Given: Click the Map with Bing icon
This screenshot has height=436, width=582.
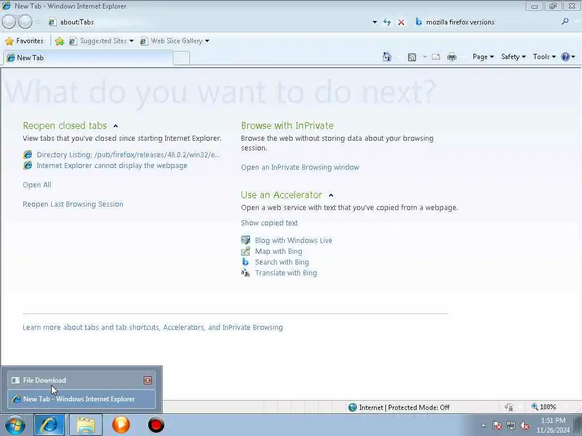Looking at the screenshot, I should [x=246, y=251].
